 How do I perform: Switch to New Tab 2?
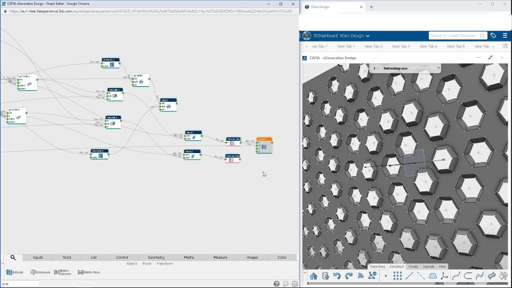click(373, 46)
